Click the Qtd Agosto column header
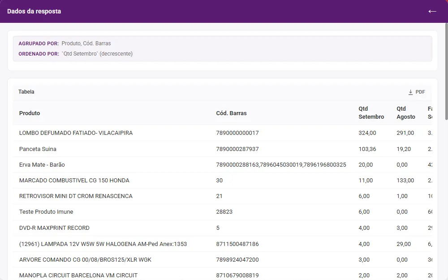 pyautogui.click(x=406, y=112)
